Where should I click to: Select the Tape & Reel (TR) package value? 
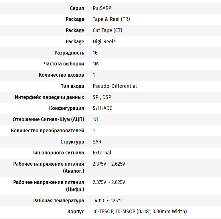[111, 19]
